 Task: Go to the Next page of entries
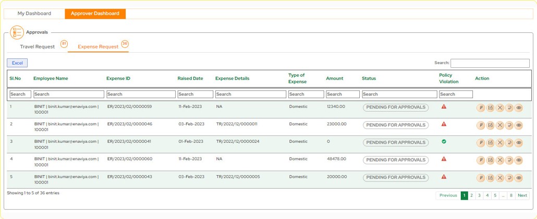point(522,196)
